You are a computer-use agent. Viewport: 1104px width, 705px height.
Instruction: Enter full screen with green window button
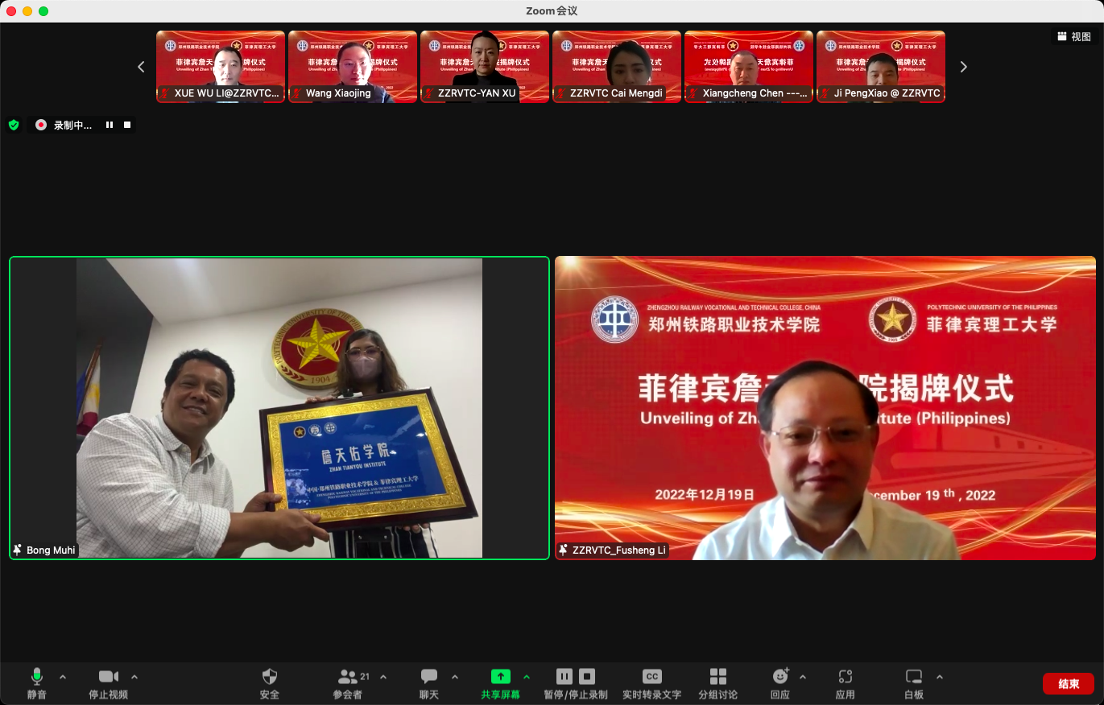point(43,11)
